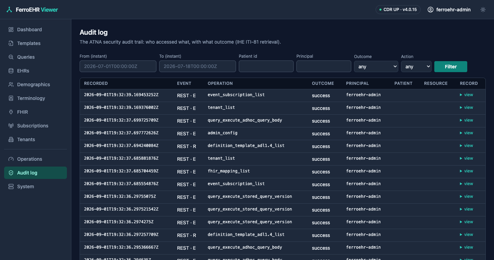Click the System server icon in sidebar
The width and height of the screenshot is (494, 260).
[11, 186]
